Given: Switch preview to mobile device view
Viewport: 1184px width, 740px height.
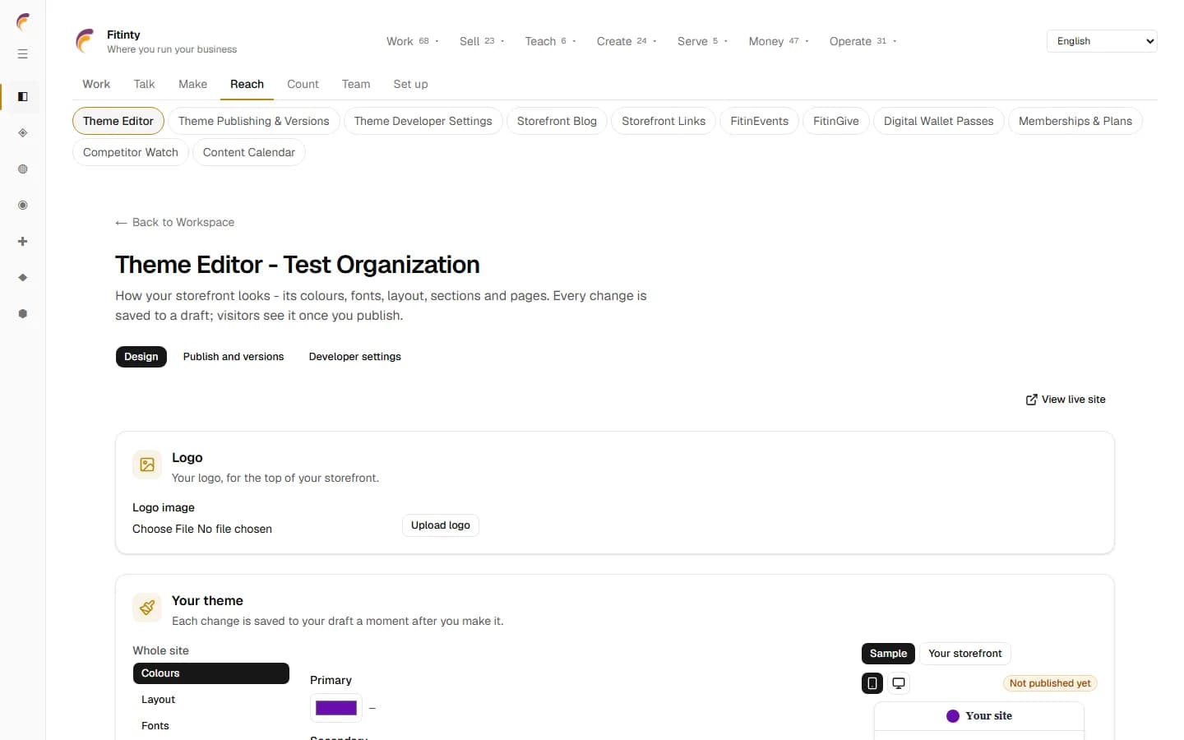Looking at the screenshot, I should [872, 683].
